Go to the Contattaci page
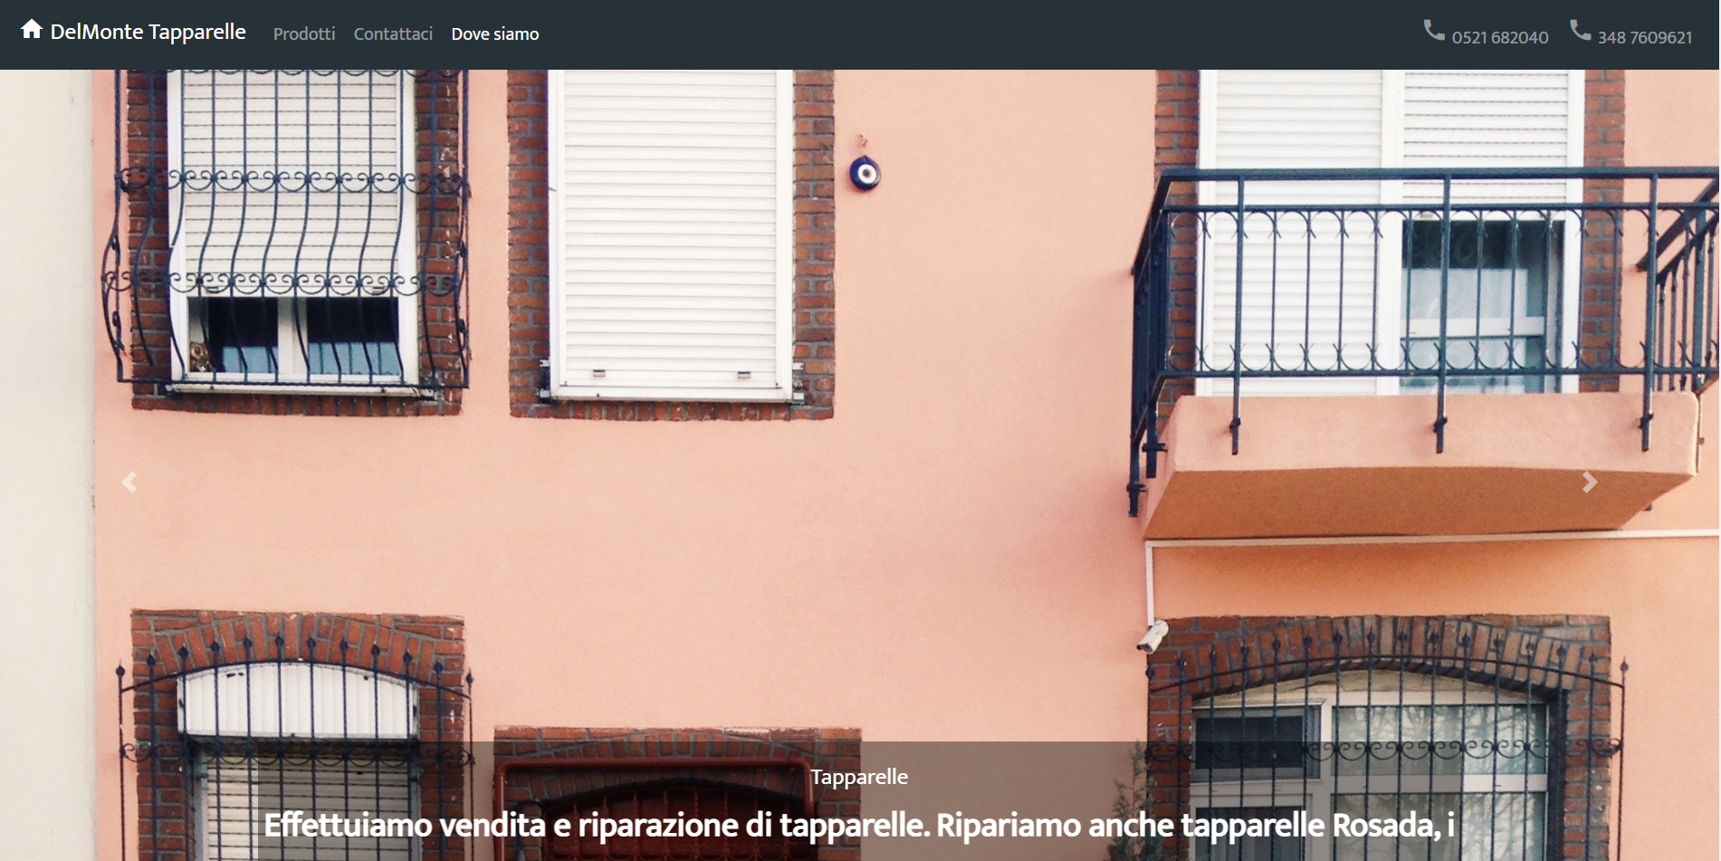The width and height of the screenshot is (1721, 861). [x=393, y=33]
